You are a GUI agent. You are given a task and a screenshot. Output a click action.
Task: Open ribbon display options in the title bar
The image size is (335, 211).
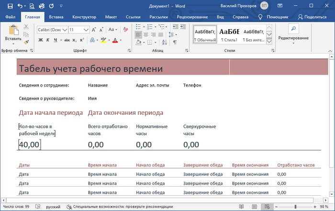coord(280,6)
